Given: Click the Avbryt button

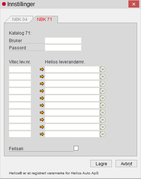Looking at the screenshot, I should pyautogui.click(x=126, y=164).
